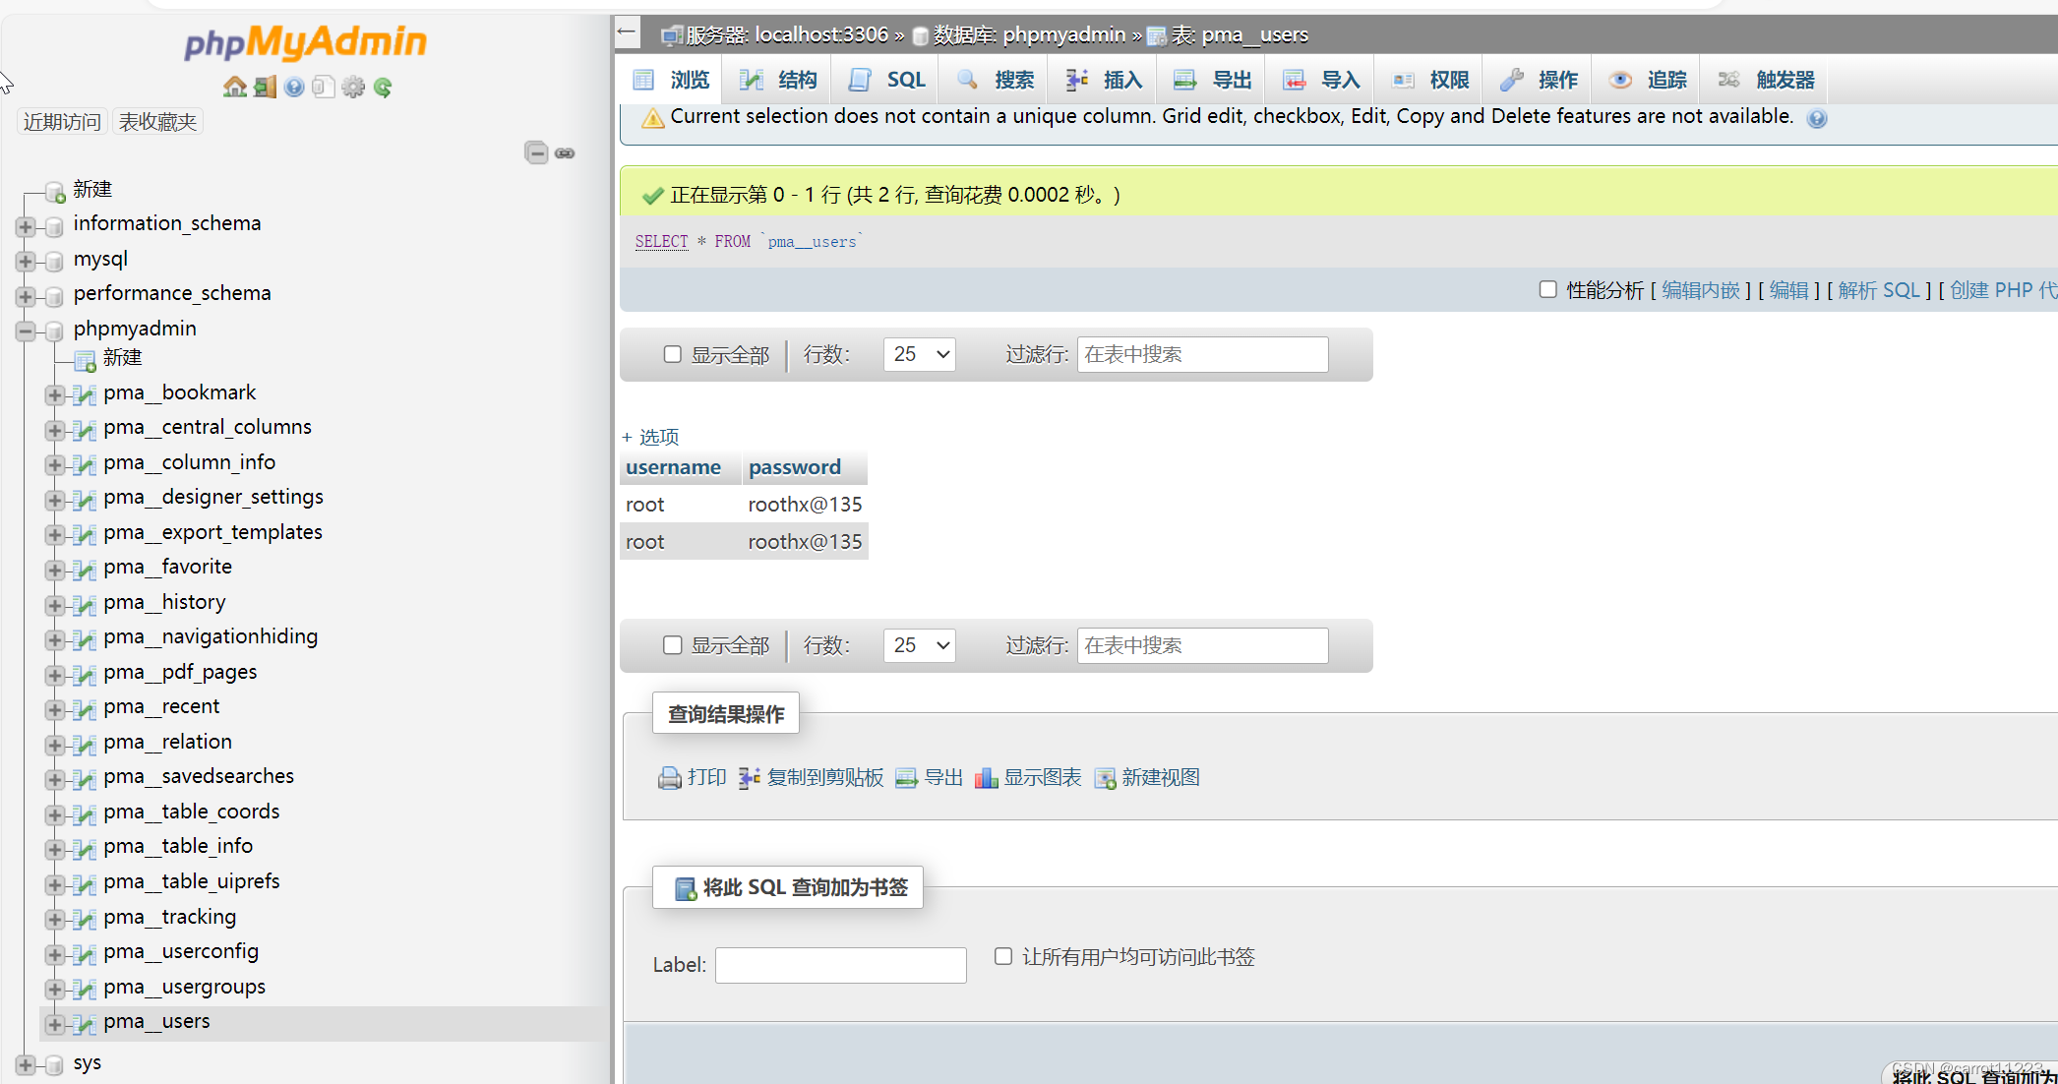This screenshot has width=2058, height=1084.
Task: Click the sys database icon
Action: [54, 1064]
